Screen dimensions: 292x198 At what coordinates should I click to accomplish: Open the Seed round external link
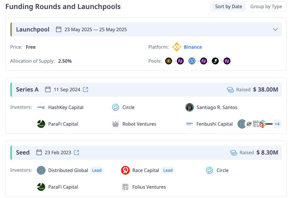[76, 152]
